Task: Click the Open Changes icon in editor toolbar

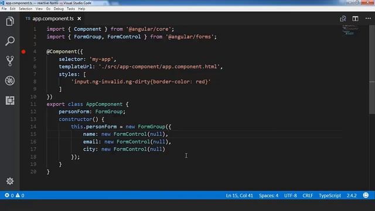Action: coord(343,19)
